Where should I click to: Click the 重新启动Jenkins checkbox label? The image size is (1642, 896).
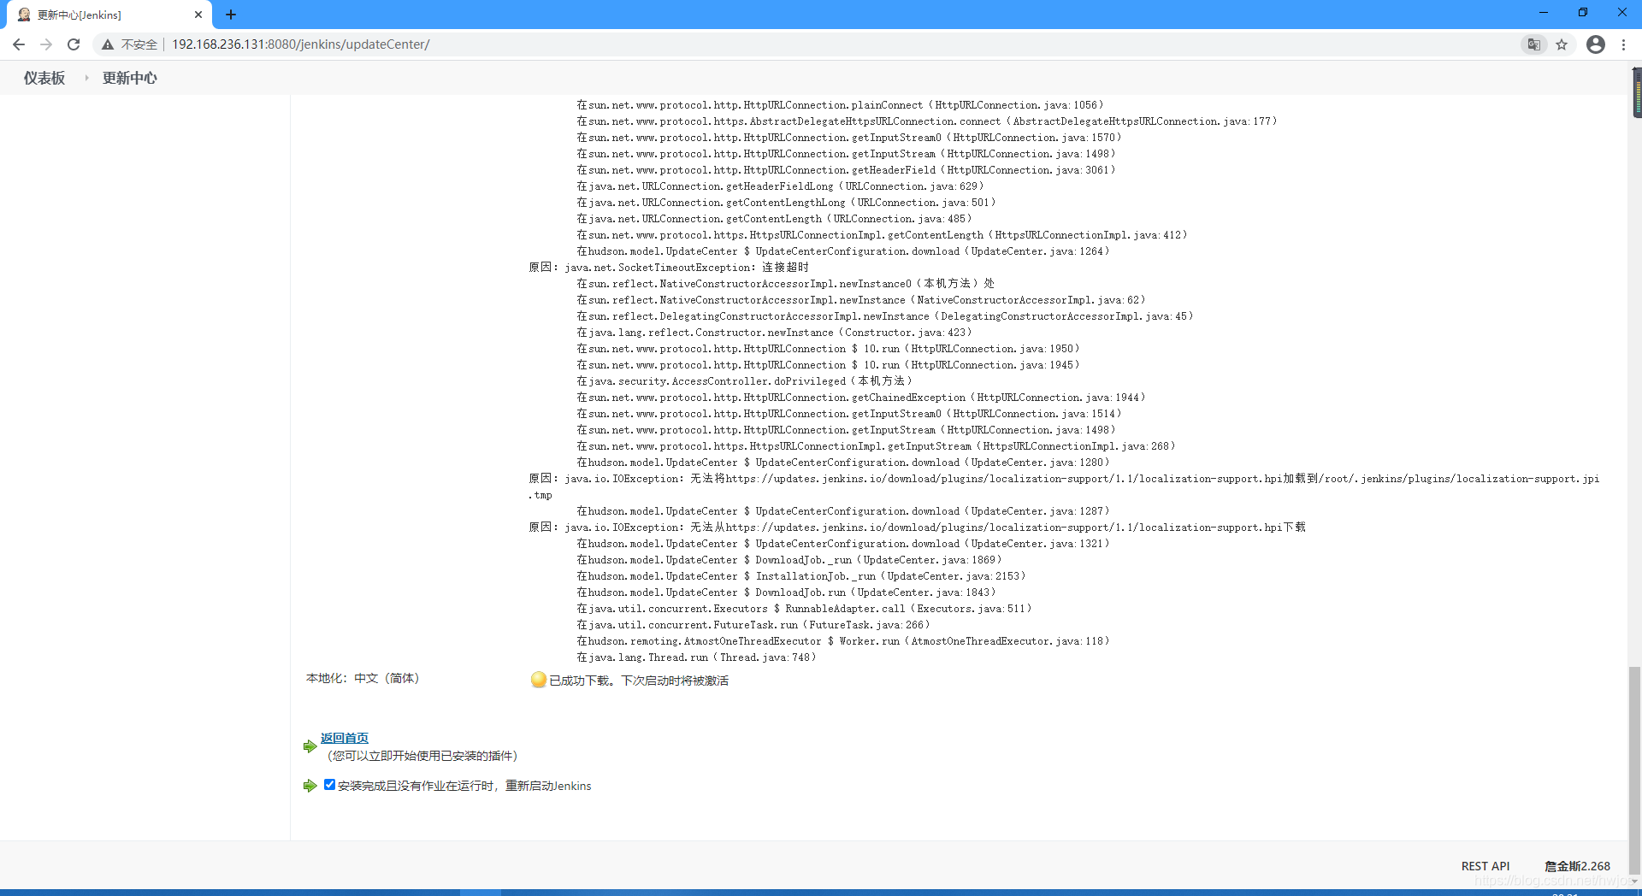point(464,786)
